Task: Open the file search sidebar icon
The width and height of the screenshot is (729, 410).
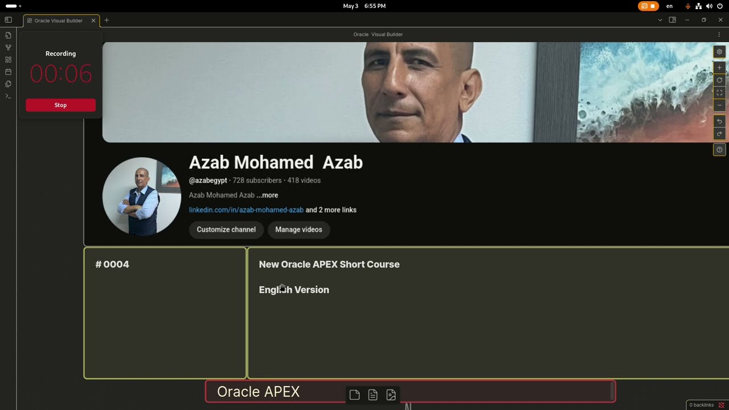Action: pos(8,35)
